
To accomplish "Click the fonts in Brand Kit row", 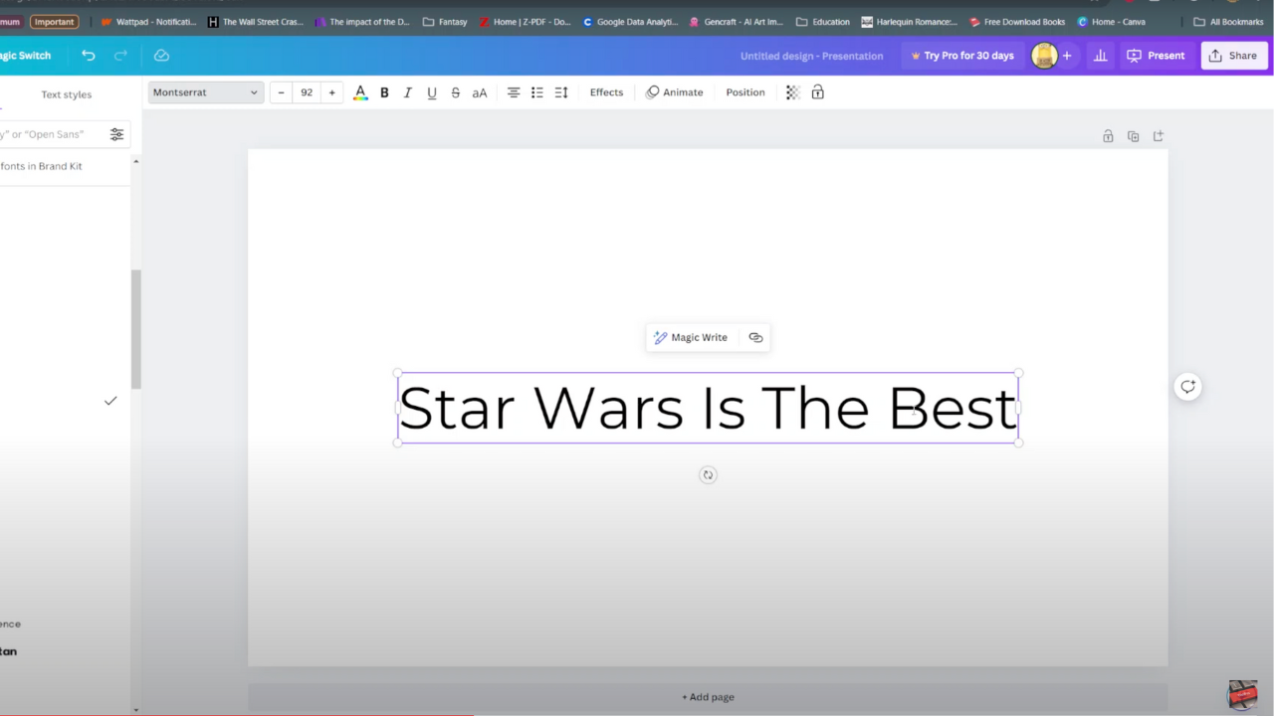I will pos(65,166).
